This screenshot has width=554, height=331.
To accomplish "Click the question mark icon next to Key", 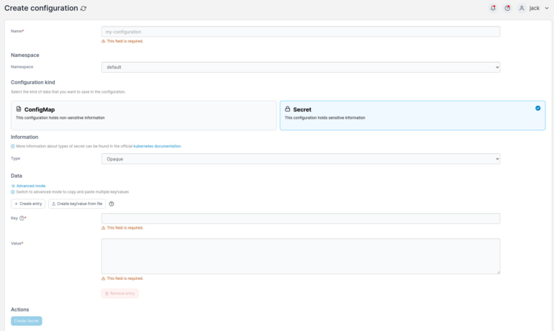I will tap(22, 218).
